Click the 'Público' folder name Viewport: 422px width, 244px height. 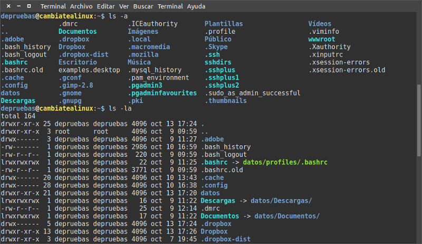[218, 39]
